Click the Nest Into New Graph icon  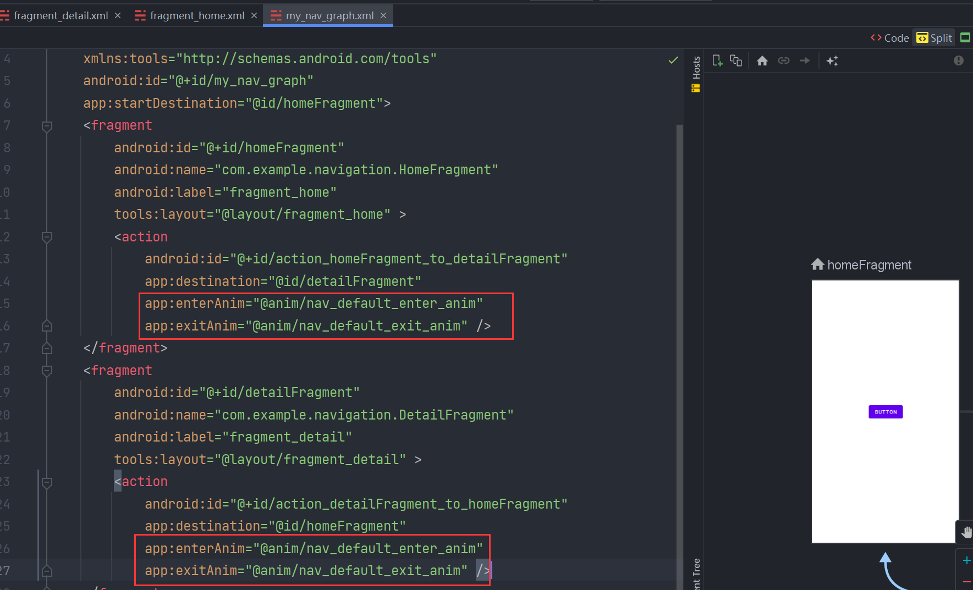[x=736, y=60]
